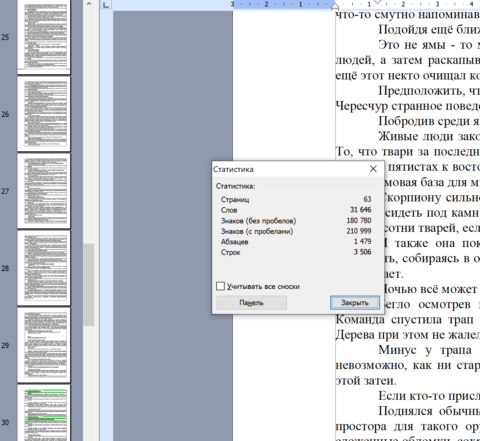Click the tab stop selector at ruler corner
480x441 pixels.
click(x=106, y=5)
